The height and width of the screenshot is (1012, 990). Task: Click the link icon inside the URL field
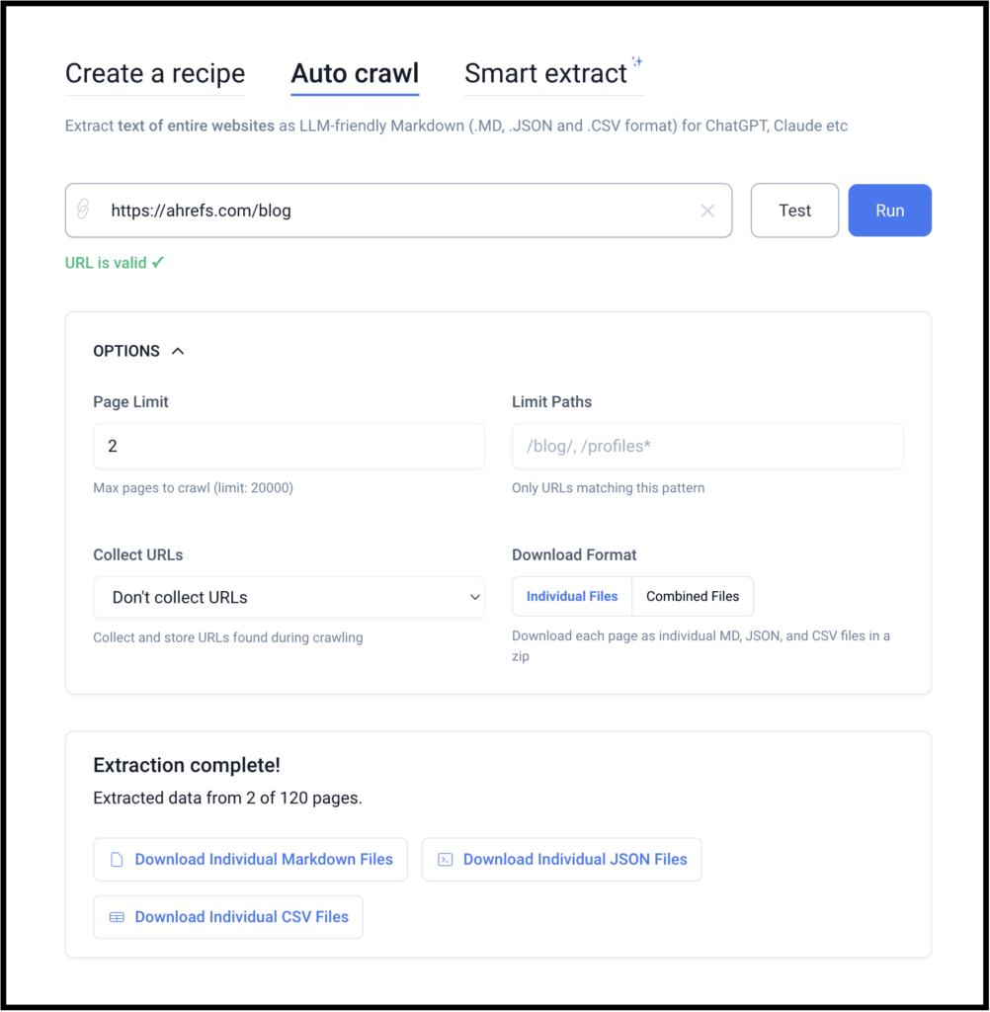pos(83,210)
